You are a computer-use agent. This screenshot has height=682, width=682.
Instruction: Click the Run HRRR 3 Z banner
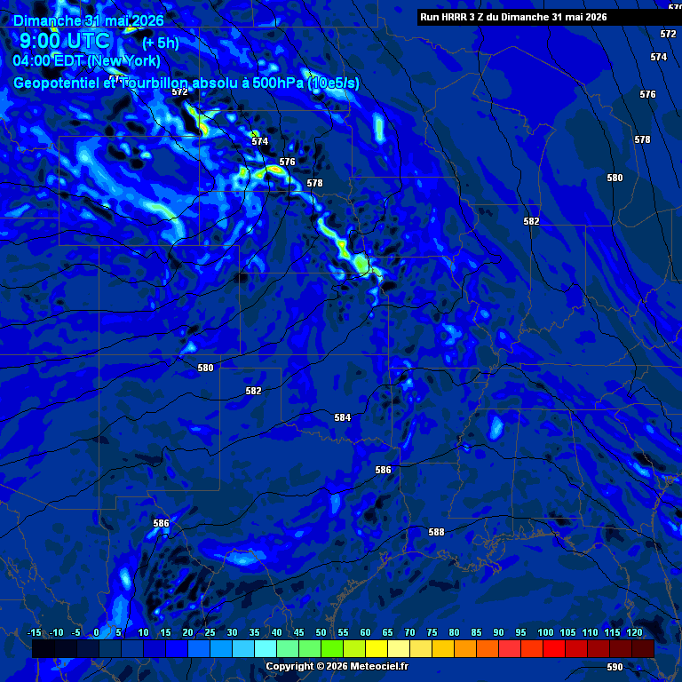pyautogui.click(x=513, y=17)
